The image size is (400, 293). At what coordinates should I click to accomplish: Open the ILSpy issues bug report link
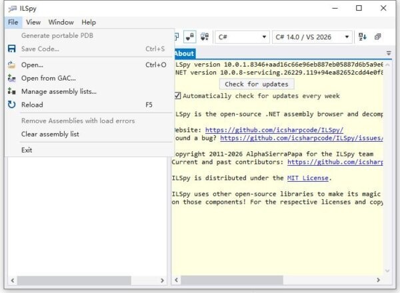[x=301, y=138]
